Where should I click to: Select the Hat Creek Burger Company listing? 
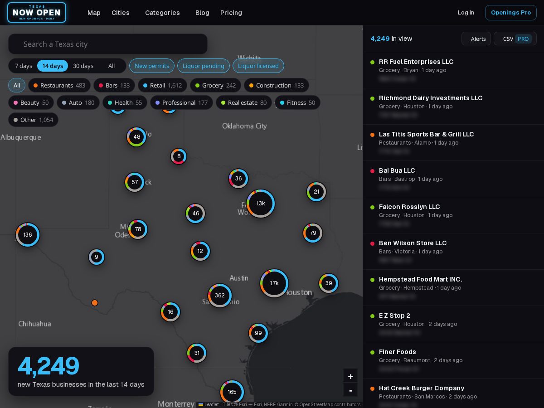pos(453,393)
